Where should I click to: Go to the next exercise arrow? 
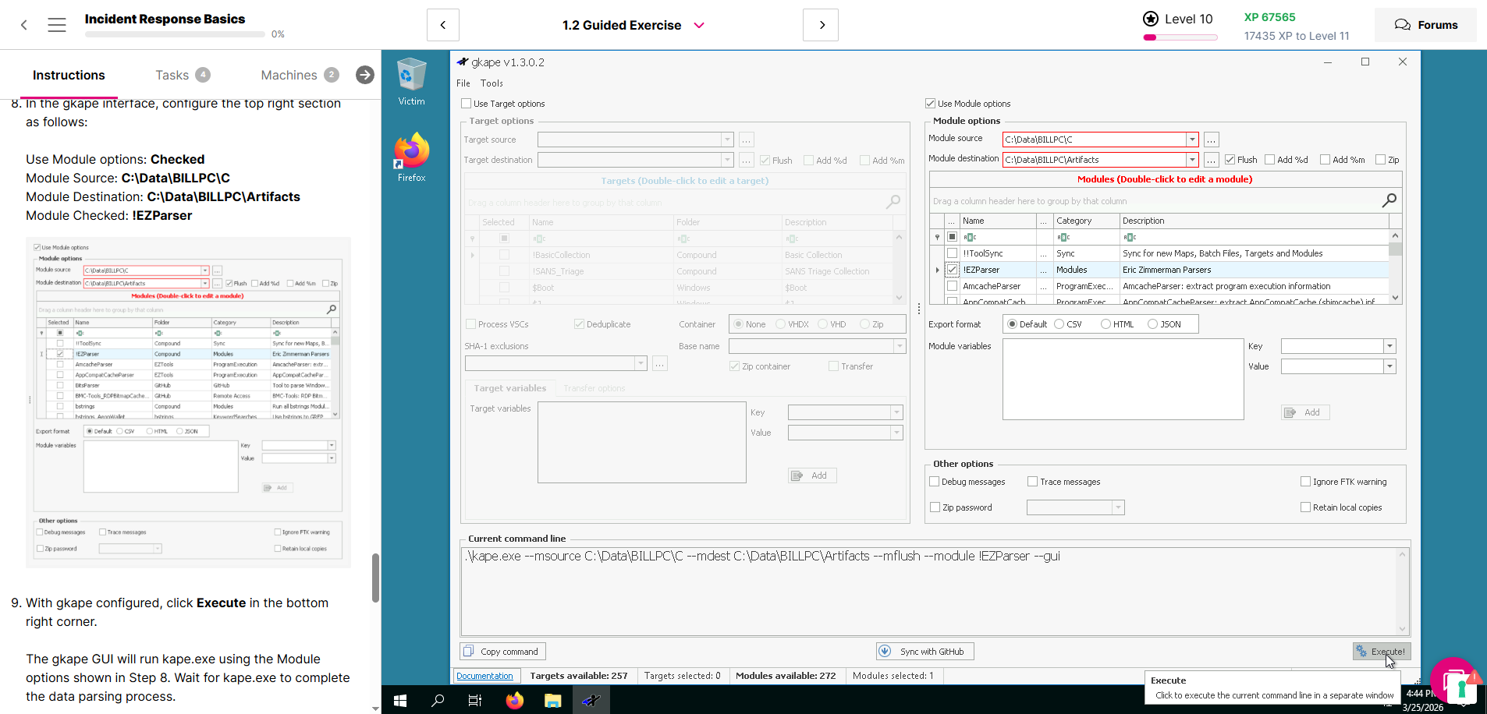[821, 25]
